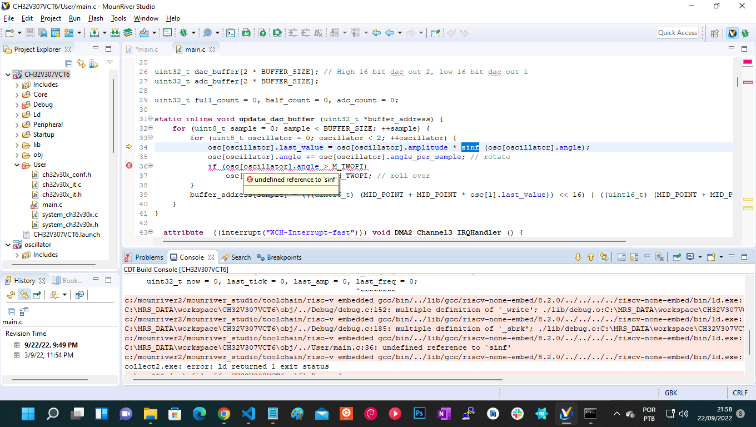Click the Search magnifier toolbar icon
Viewport: 756px width, 427px height.
pos(207,33)
